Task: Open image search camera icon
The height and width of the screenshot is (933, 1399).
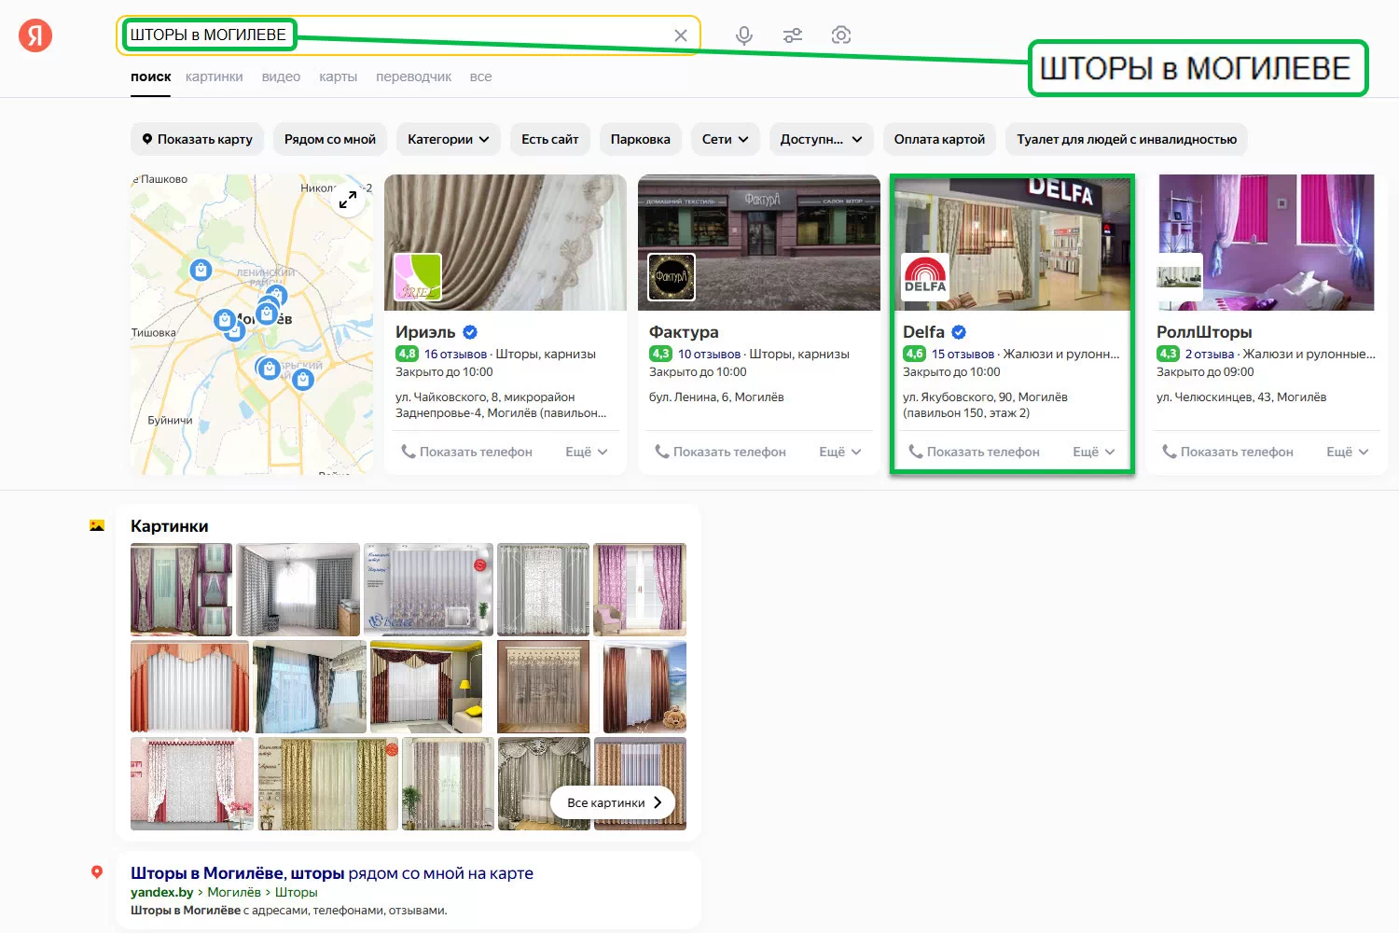Action: [841, 35]
